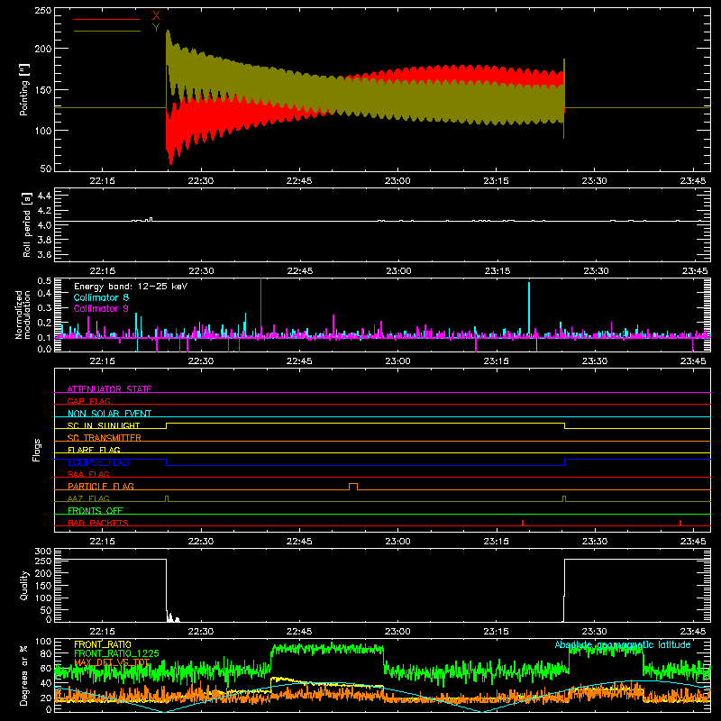This screenshot has width=721, height=721.
Task: Select the red X legend label
Action: tap(156, 16)
